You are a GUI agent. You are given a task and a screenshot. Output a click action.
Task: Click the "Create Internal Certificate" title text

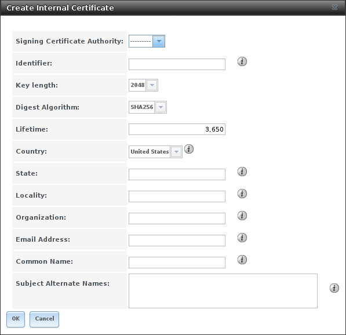pyautogui.click(x=60, y=8)
